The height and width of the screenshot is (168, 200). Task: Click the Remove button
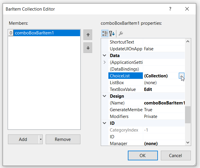63,139
